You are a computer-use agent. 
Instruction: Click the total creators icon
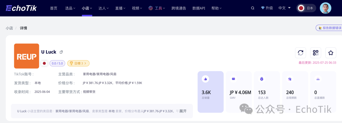[x=262, y=79]
